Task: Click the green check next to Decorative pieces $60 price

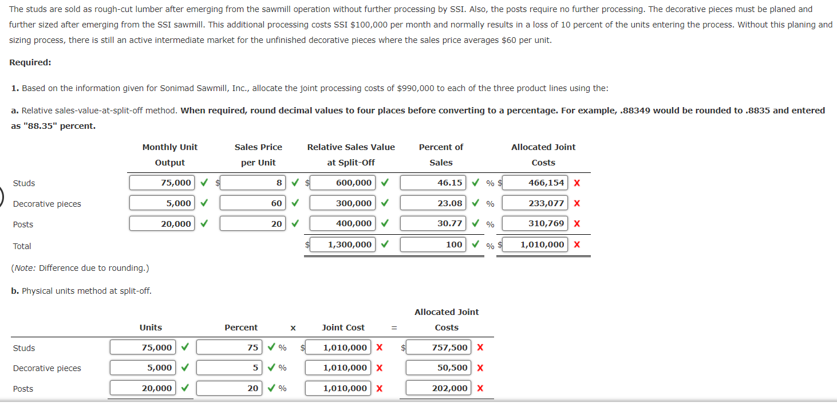Action: tap(294, 203)
